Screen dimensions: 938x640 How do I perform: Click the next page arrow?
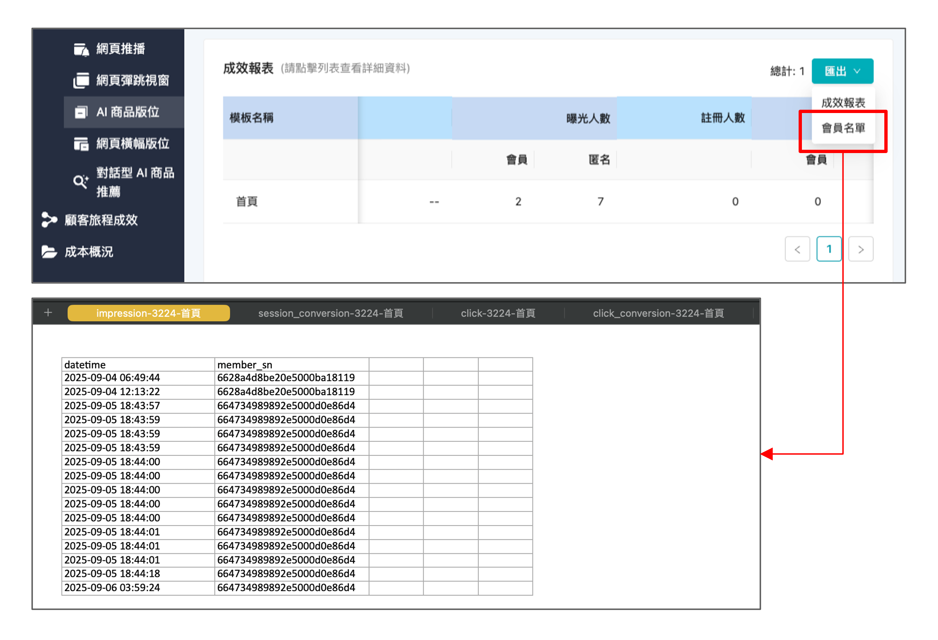(861, 249)
